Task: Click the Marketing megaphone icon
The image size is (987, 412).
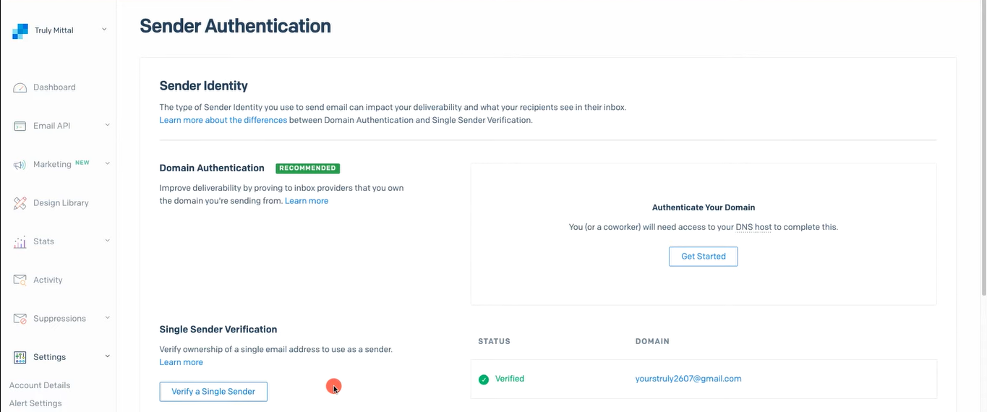Action: click(x=20, y=165)
